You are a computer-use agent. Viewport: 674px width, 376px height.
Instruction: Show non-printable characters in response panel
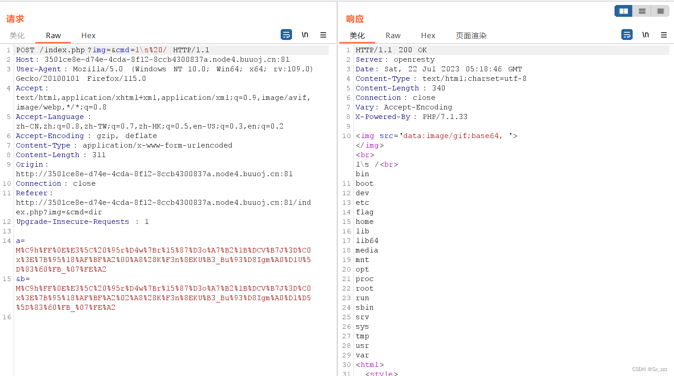645,35
